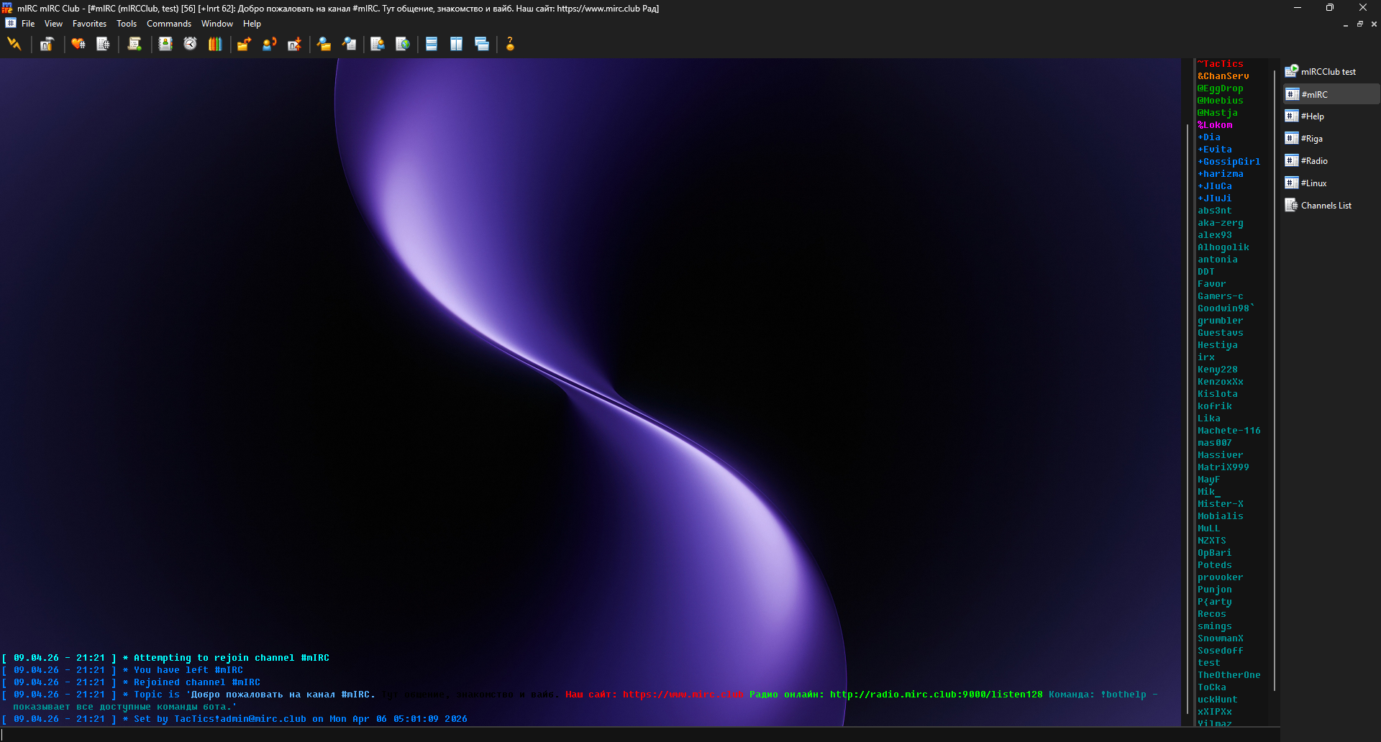Open the Commands menu
1381x742 pixels.
[168, 24]
